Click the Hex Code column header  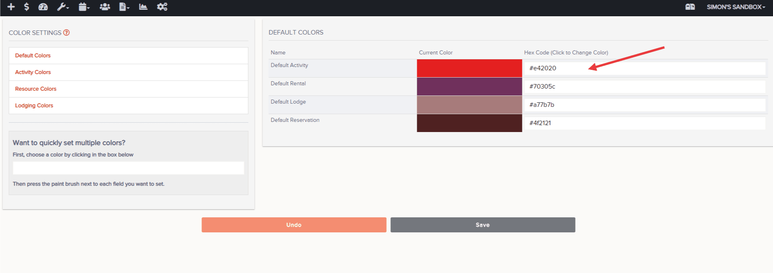coord(566,52)
